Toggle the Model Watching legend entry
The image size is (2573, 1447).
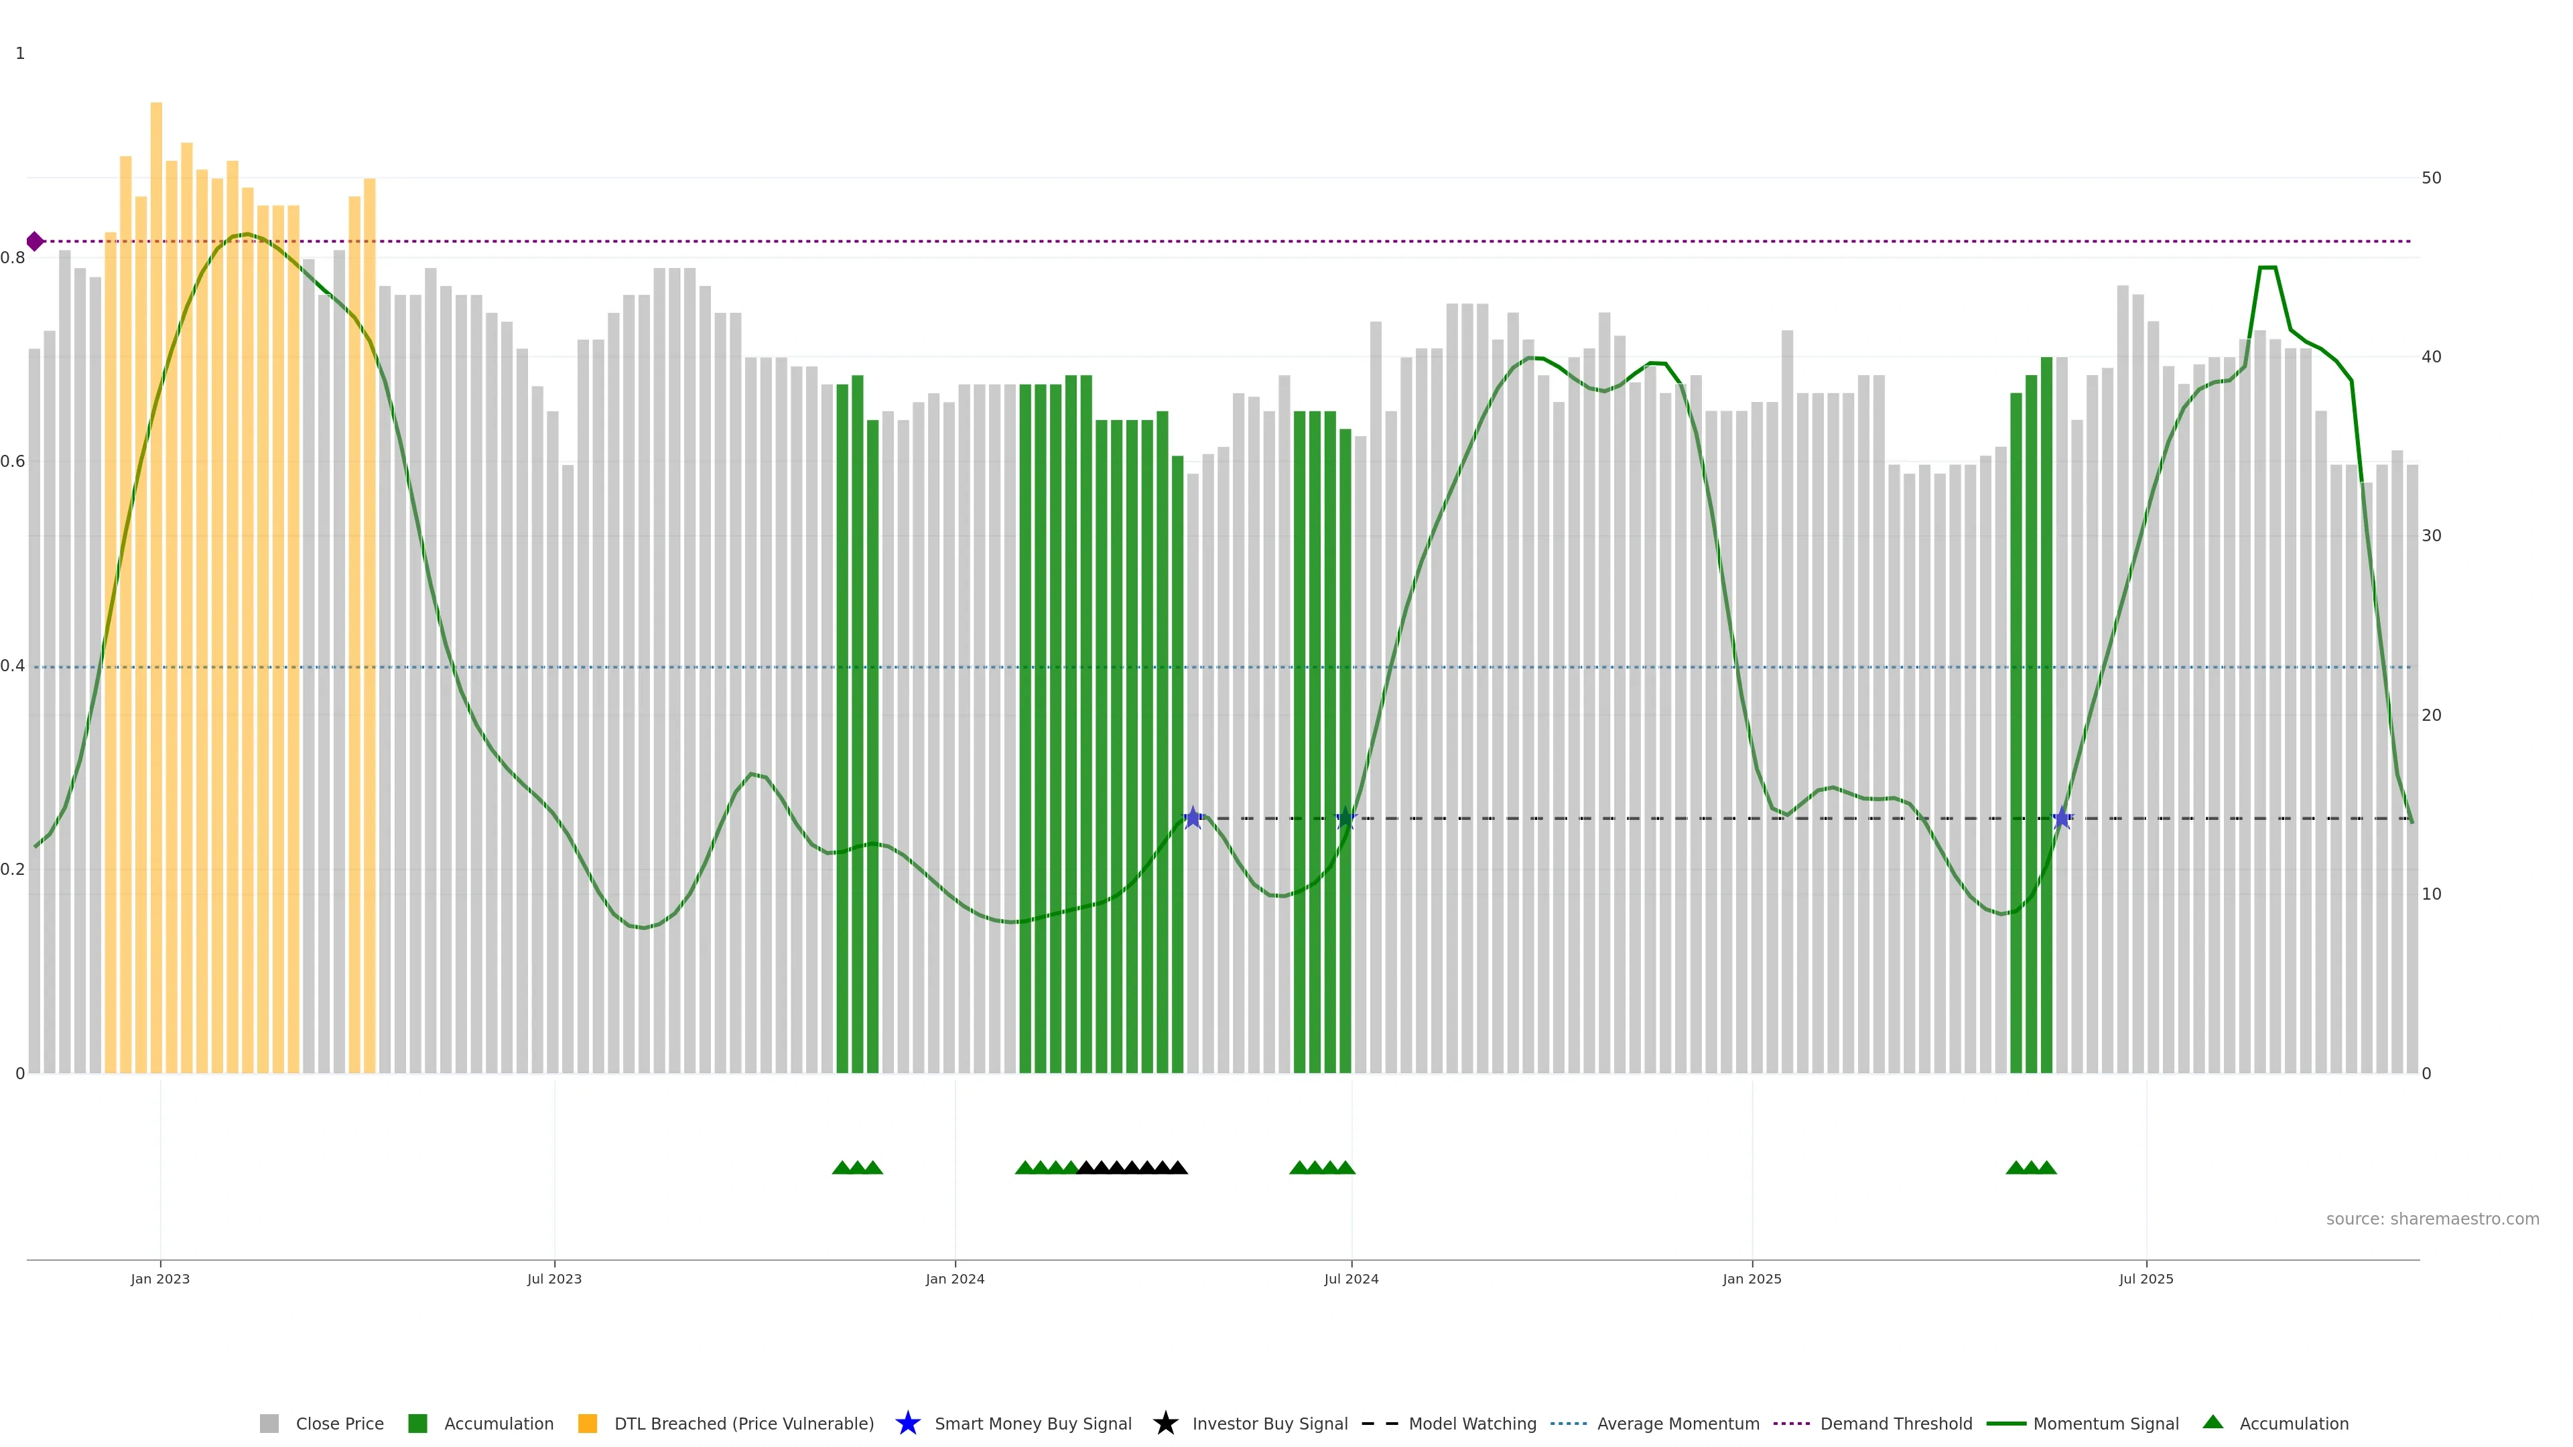point(1471,1424)
